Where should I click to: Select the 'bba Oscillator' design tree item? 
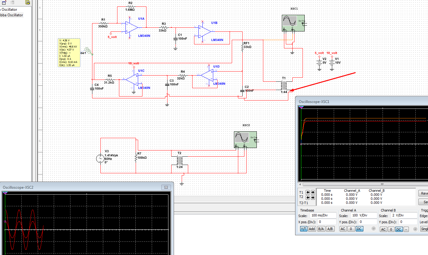[x=12, y=15]
